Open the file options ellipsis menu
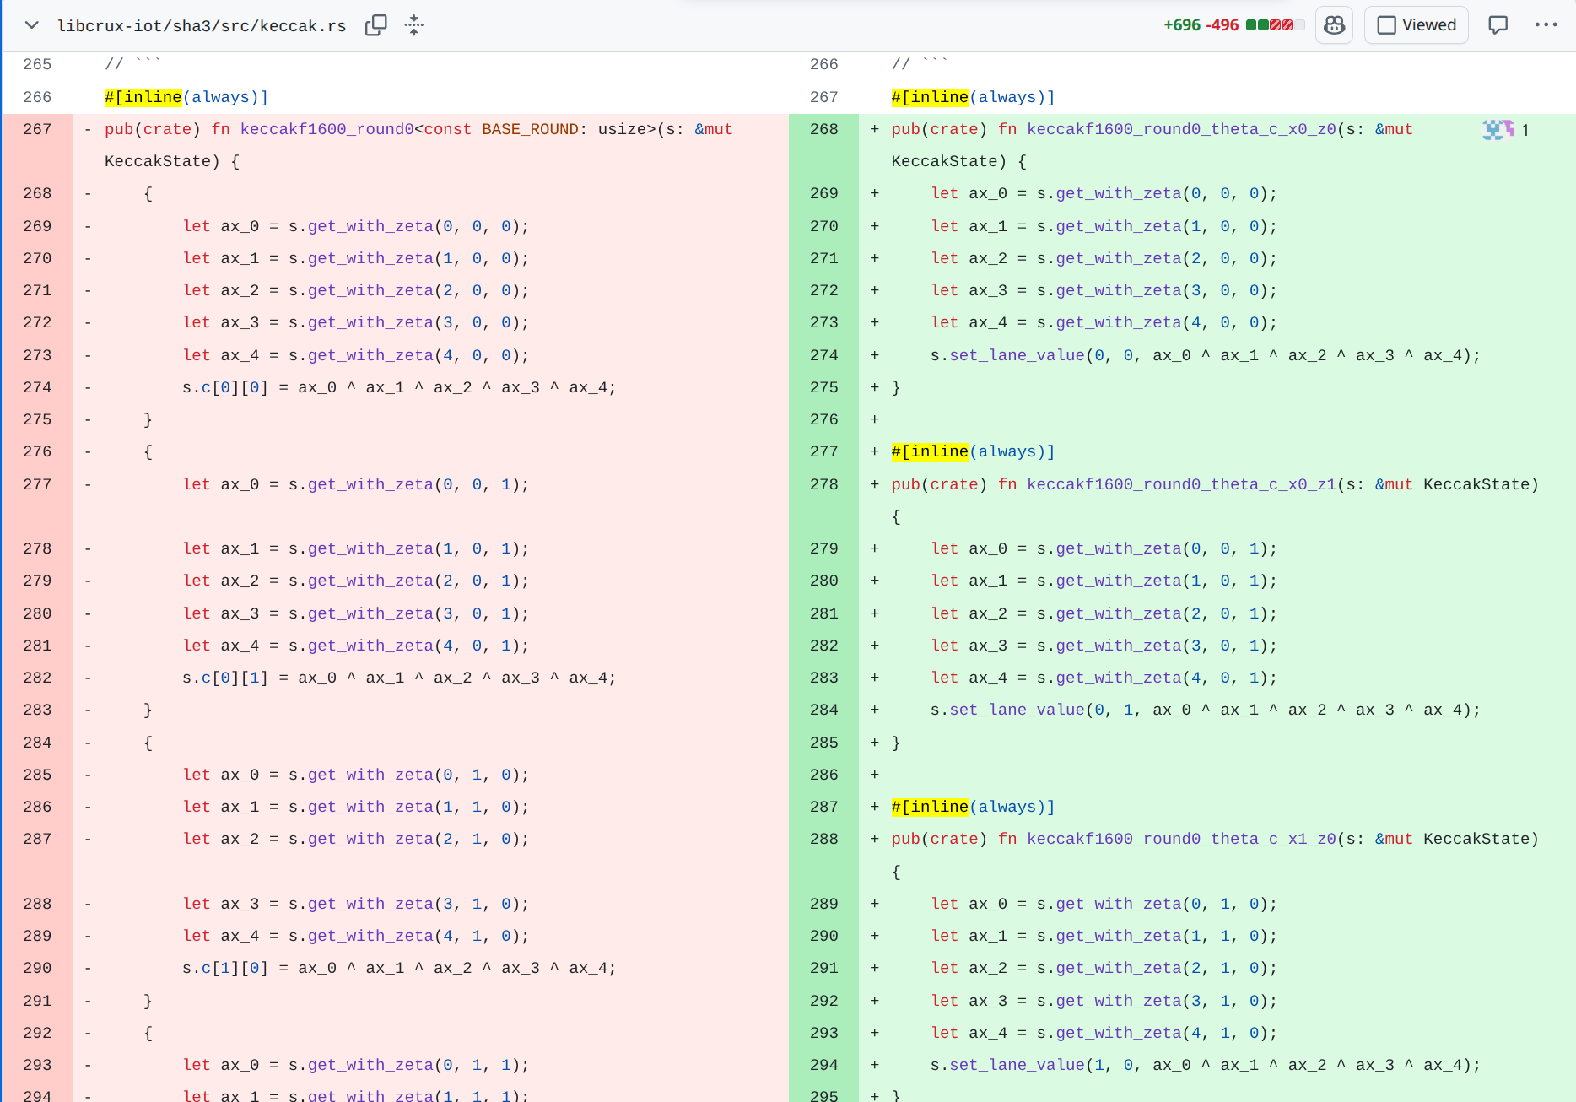Viewport: 1576px width, 1102px height. (x=1546, y=25)
